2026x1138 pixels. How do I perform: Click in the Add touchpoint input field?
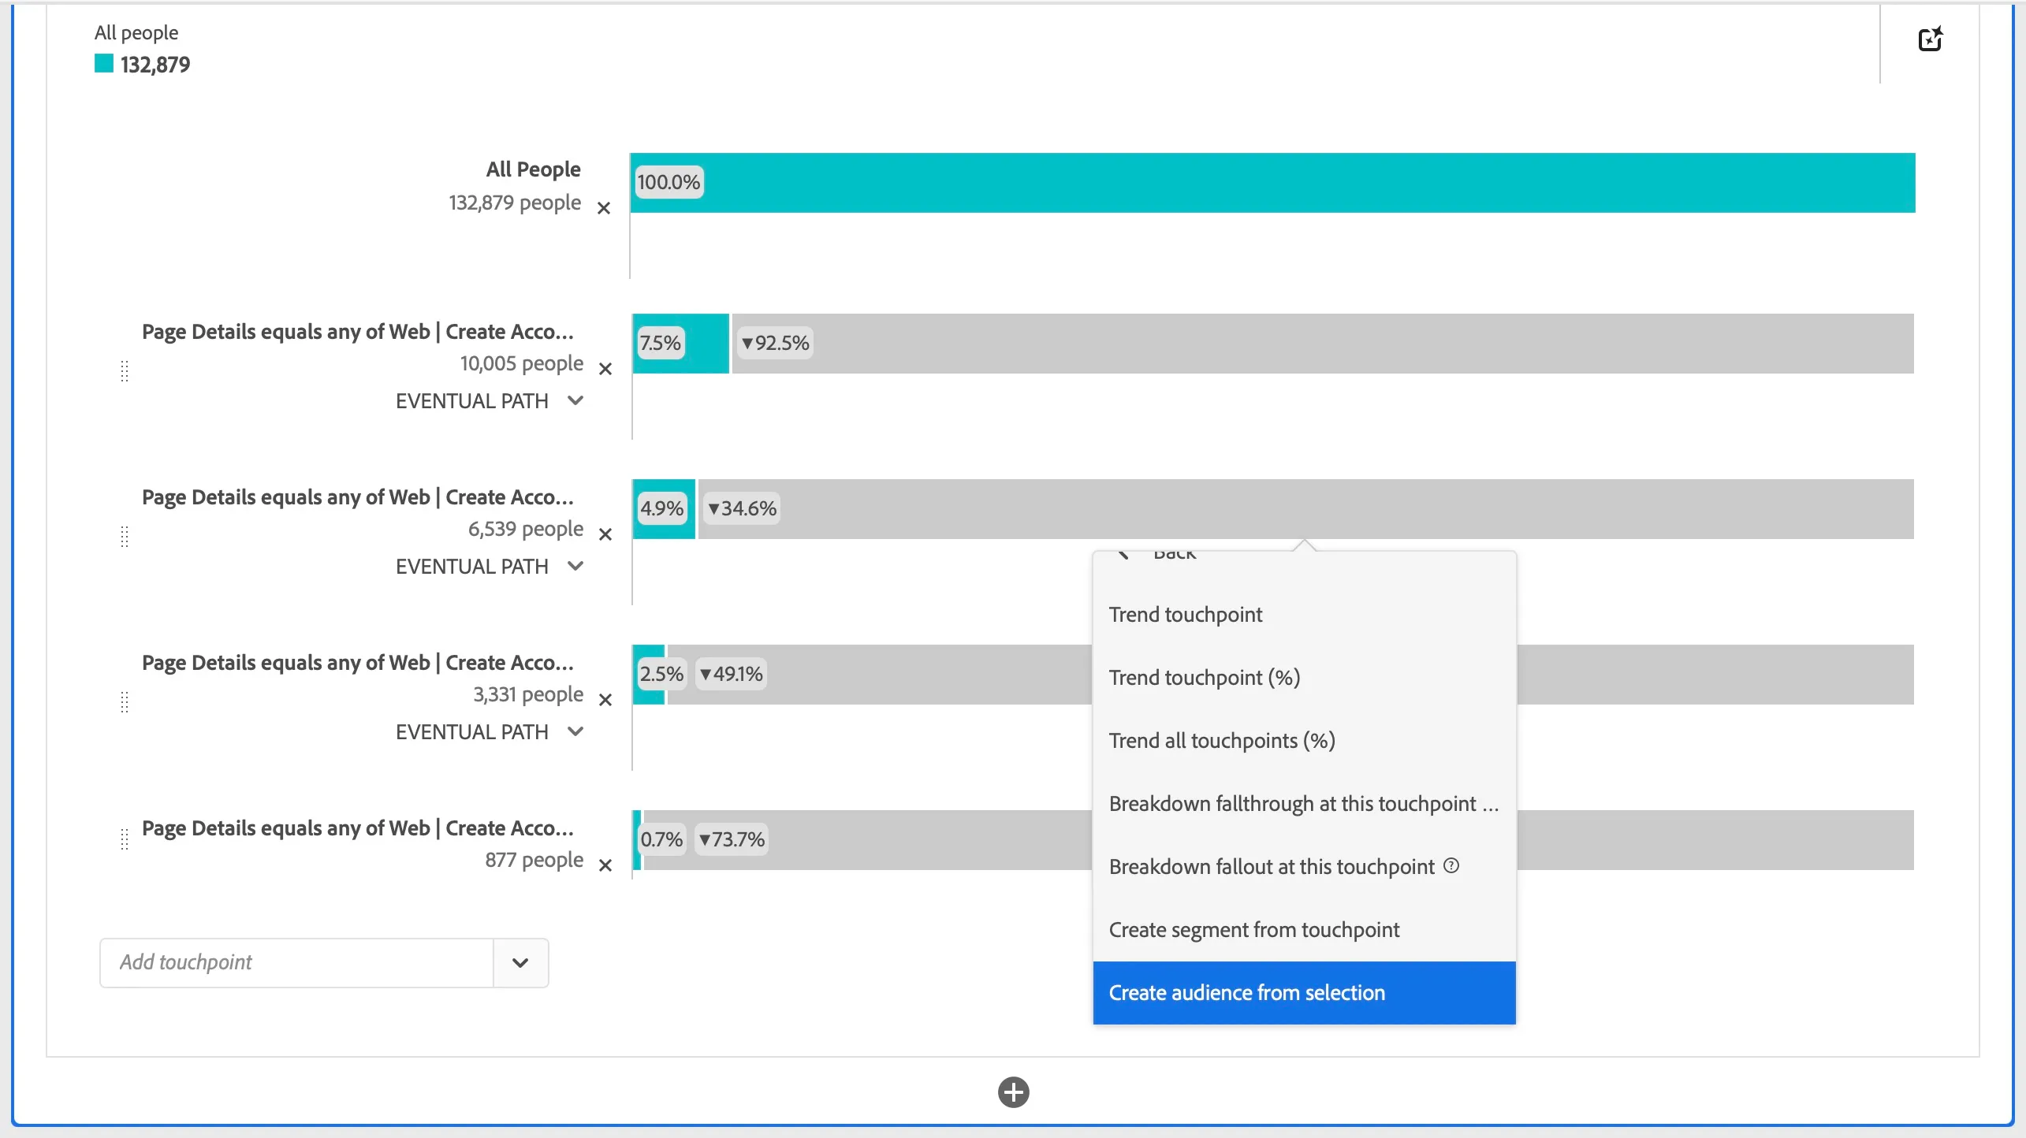296,962
